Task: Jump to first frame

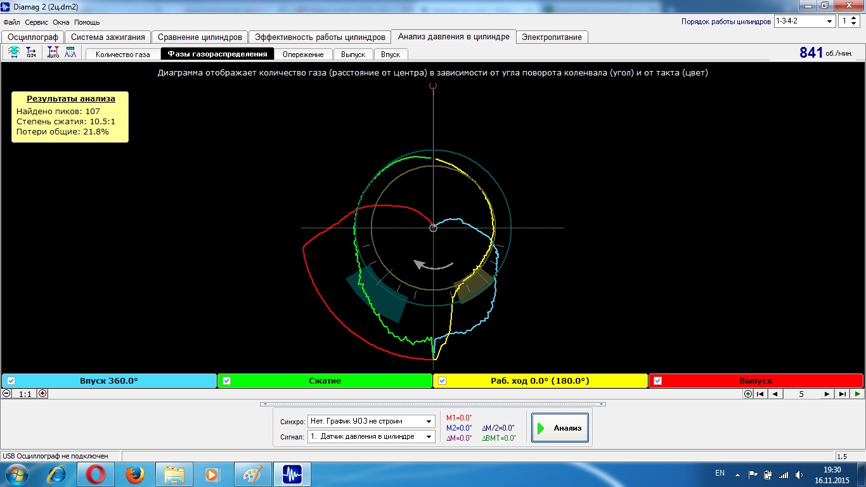Action: (760, 394)
